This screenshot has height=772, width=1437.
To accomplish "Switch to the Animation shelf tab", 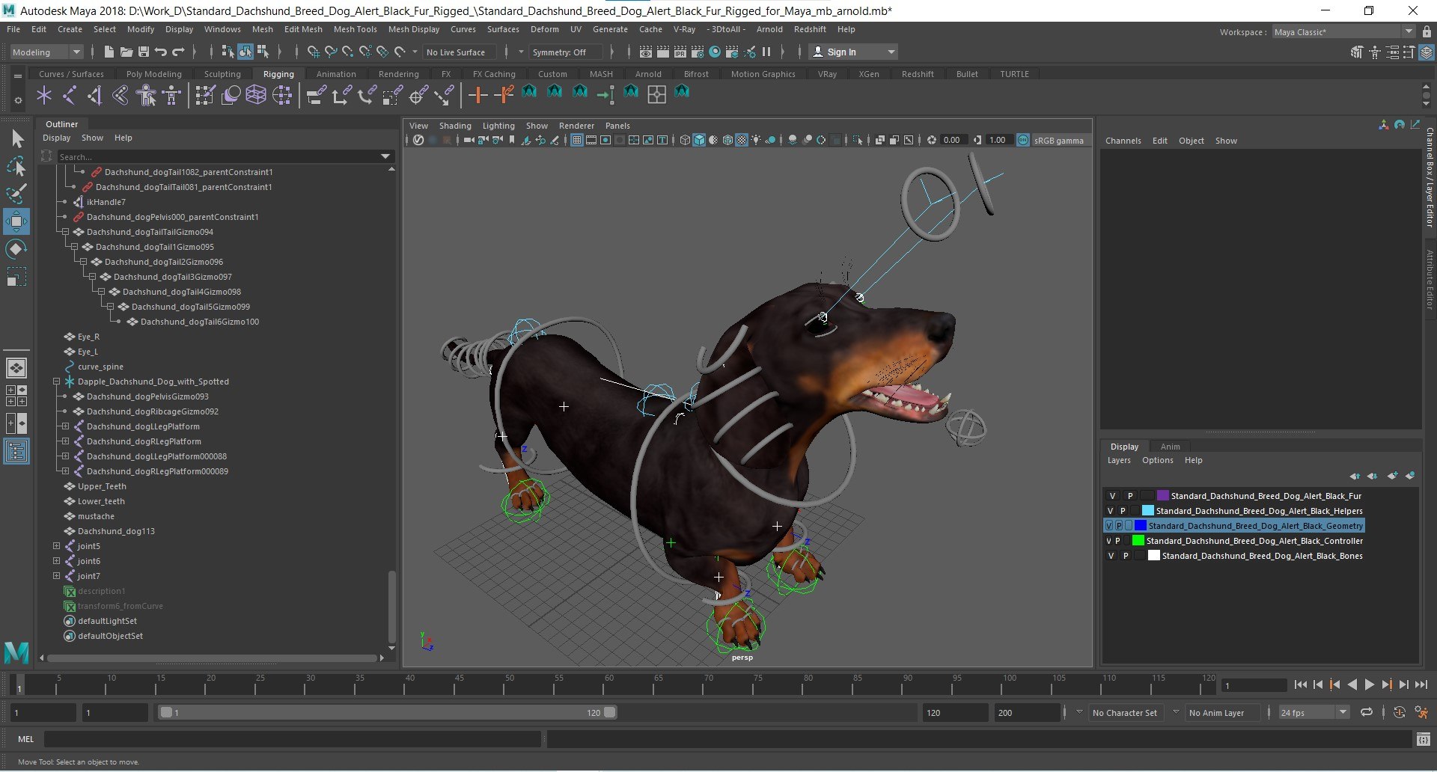I will (336, 74).
